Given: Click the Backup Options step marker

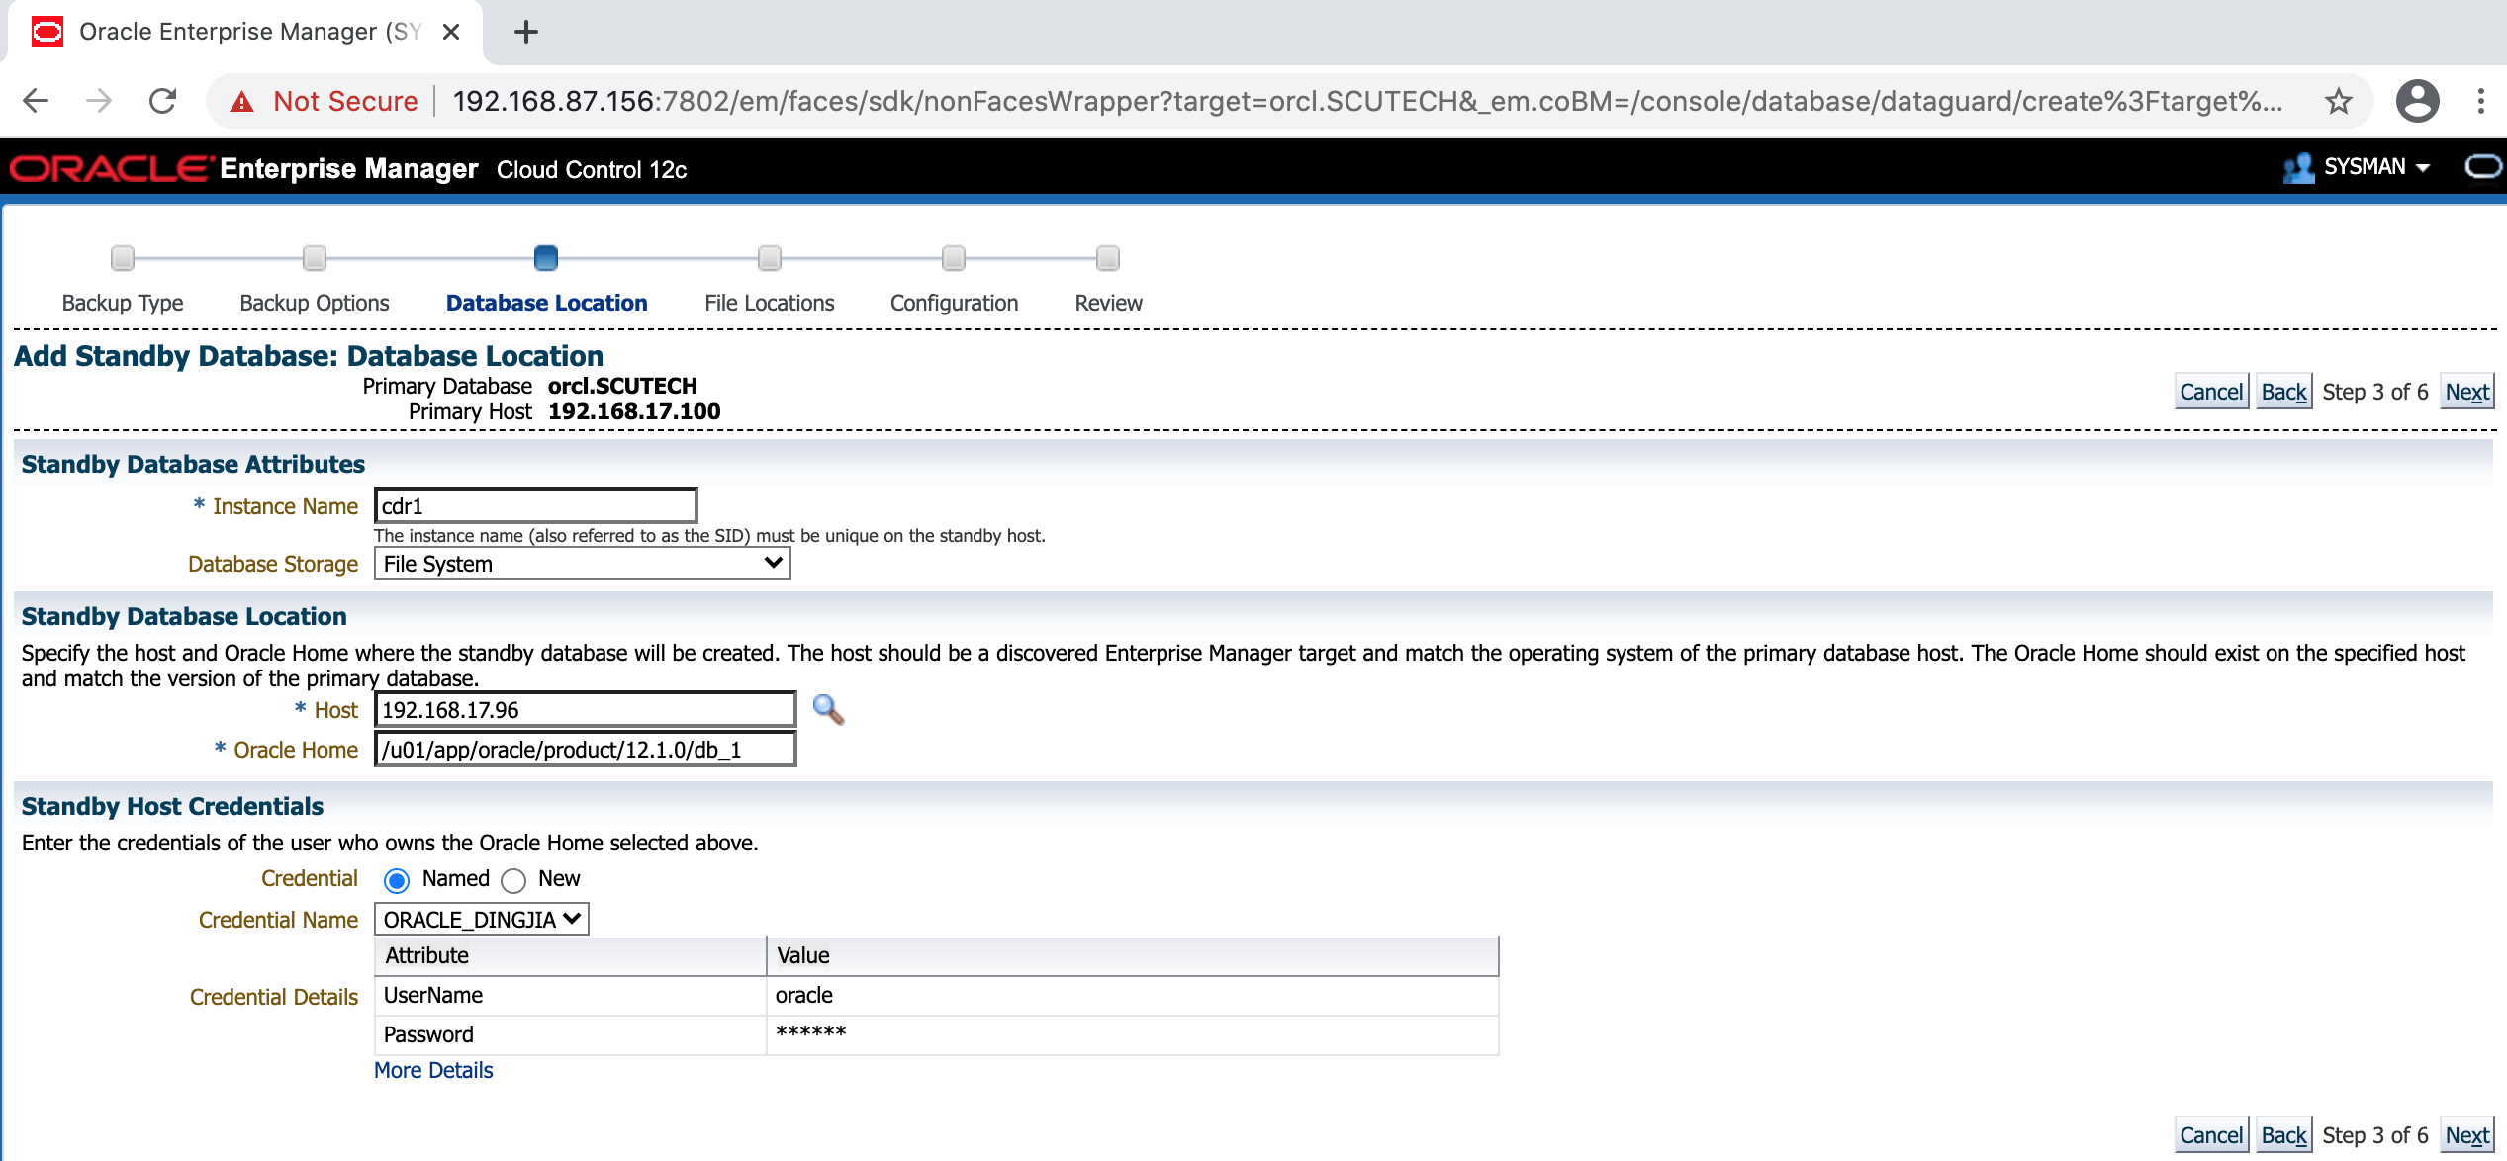Looking at the screenshot, I should (x=315, y=258).
